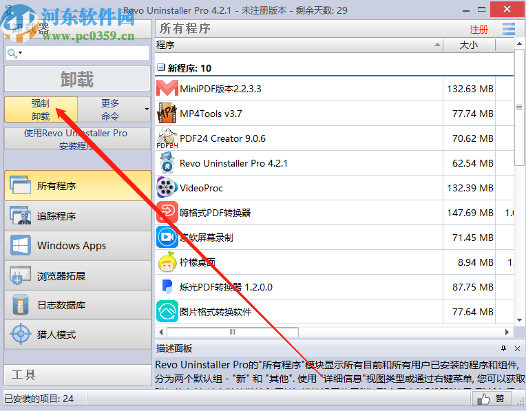The height and width of the screenshot is (411, 526).
Task: Click the 柠檬桌面 lemon icon
Action: click(x=167, y=262)
